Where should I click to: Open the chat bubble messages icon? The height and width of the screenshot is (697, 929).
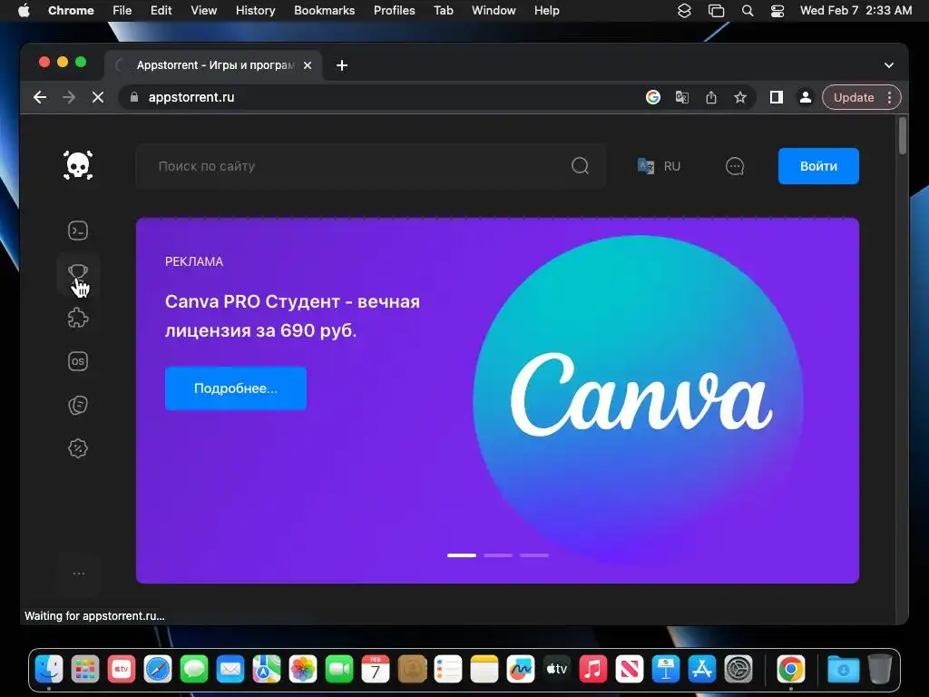[x=735, y=166]
